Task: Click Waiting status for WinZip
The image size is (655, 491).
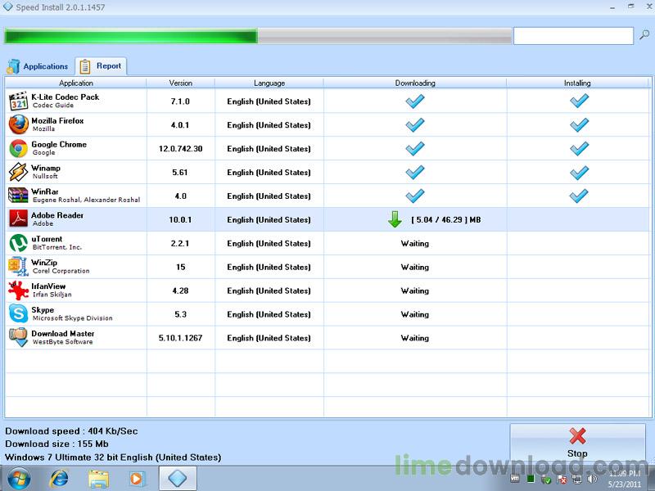Action: point(415,268)
